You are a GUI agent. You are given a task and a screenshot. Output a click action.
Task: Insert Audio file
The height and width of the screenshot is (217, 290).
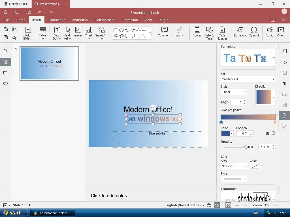270,32
